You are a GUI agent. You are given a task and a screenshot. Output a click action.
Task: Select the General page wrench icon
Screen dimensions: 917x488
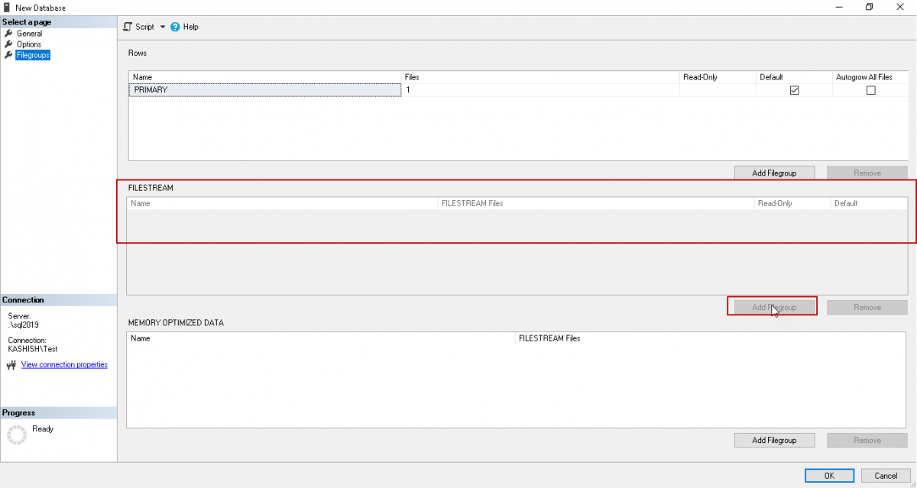coord(8,34)
